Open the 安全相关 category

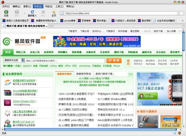click(x=161, y=52)
